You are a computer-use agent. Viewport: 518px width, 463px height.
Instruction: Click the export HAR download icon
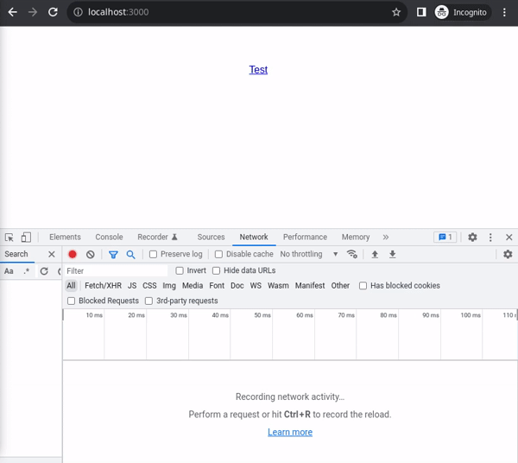pyautogui.click(x=393, y=255)
